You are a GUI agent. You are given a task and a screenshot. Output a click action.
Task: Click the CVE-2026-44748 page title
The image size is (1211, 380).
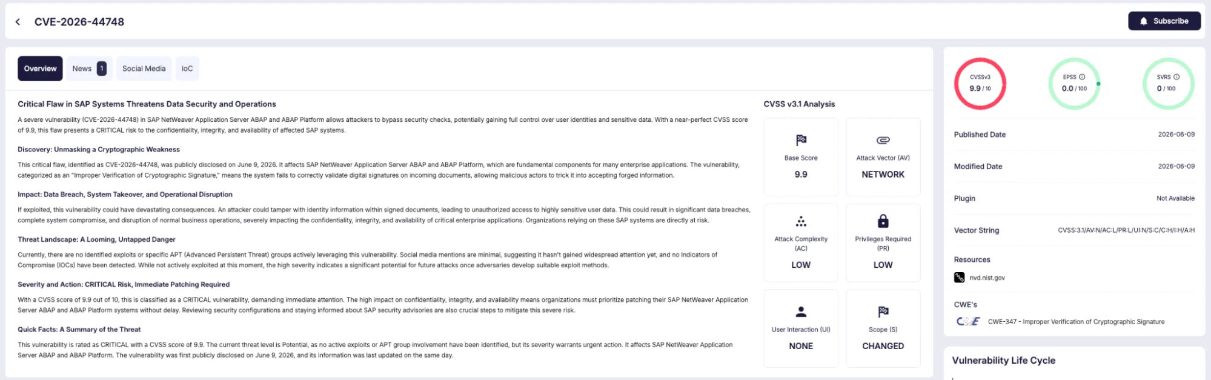[x=79, y=22]
